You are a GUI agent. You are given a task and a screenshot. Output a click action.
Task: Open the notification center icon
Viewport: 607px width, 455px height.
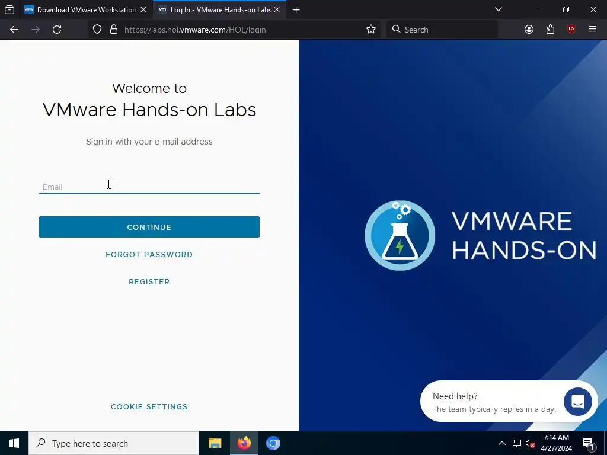(587, 444)
